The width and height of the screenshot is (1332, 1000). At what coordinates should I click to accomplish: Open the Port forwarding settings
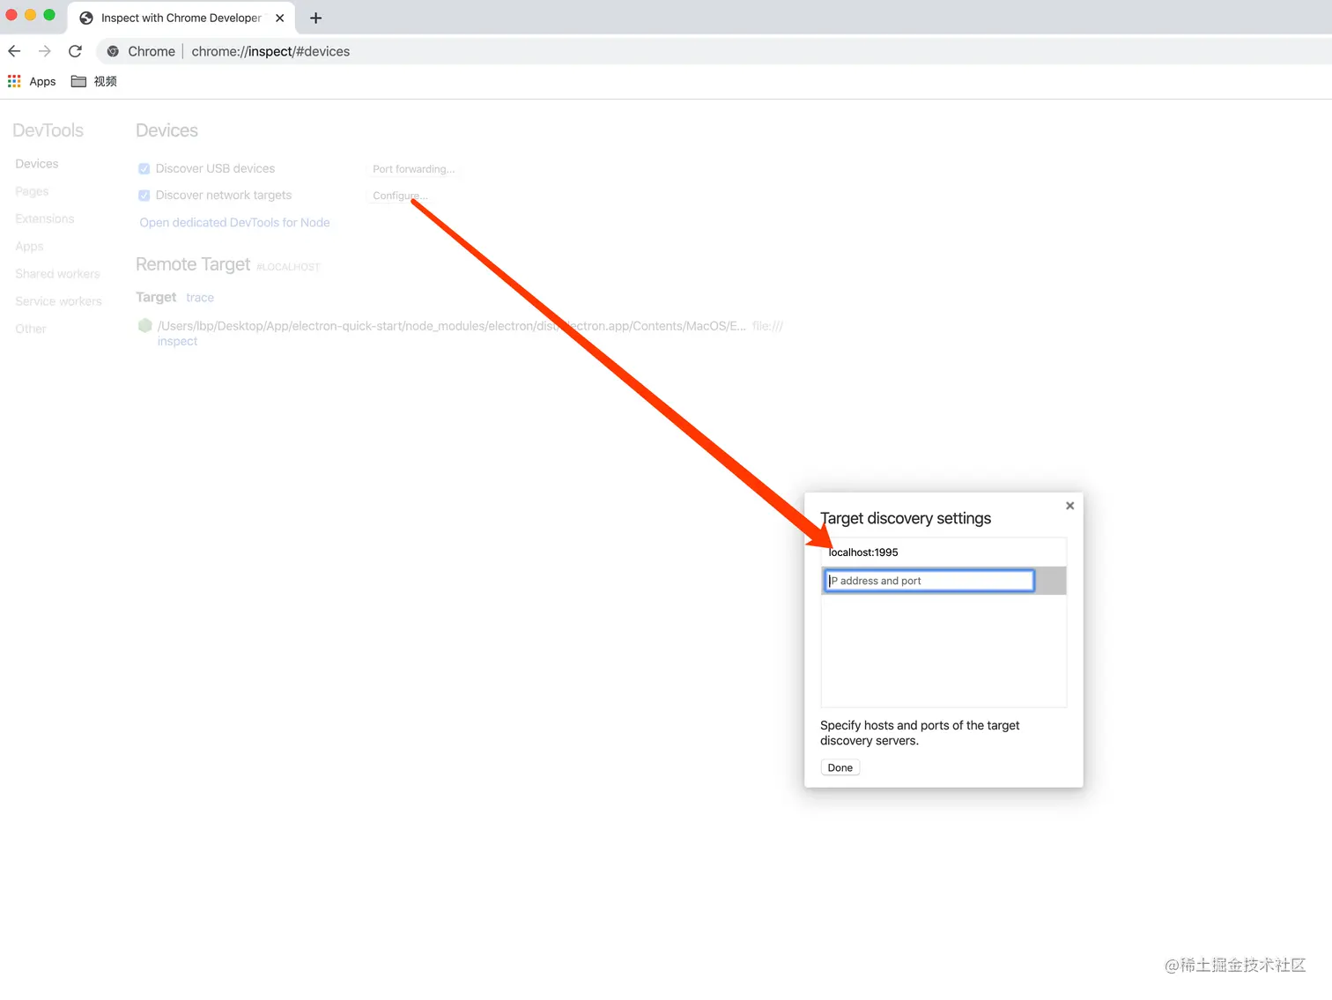[413, 168]
